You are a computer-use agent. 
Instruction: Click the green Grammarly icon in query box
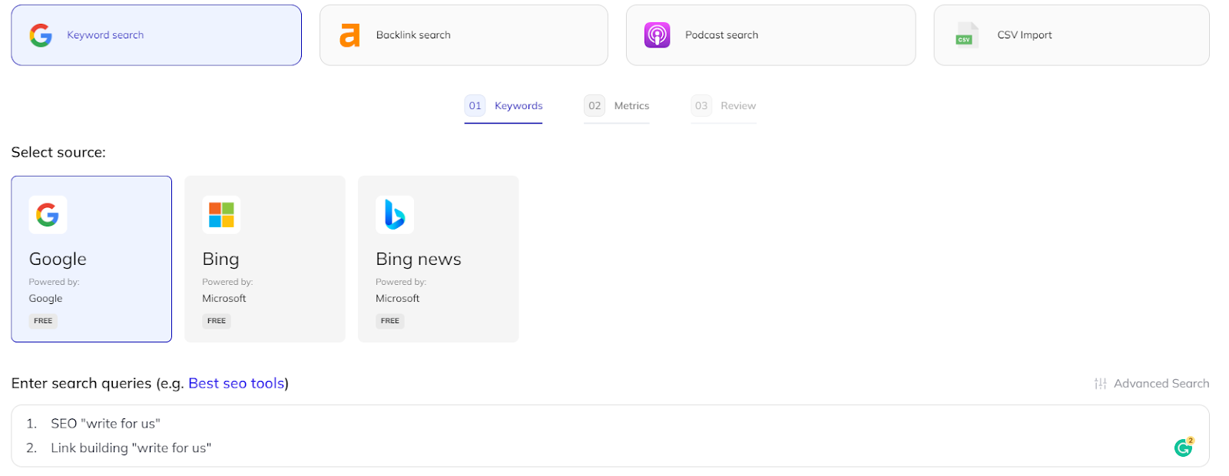(1184, 448)
